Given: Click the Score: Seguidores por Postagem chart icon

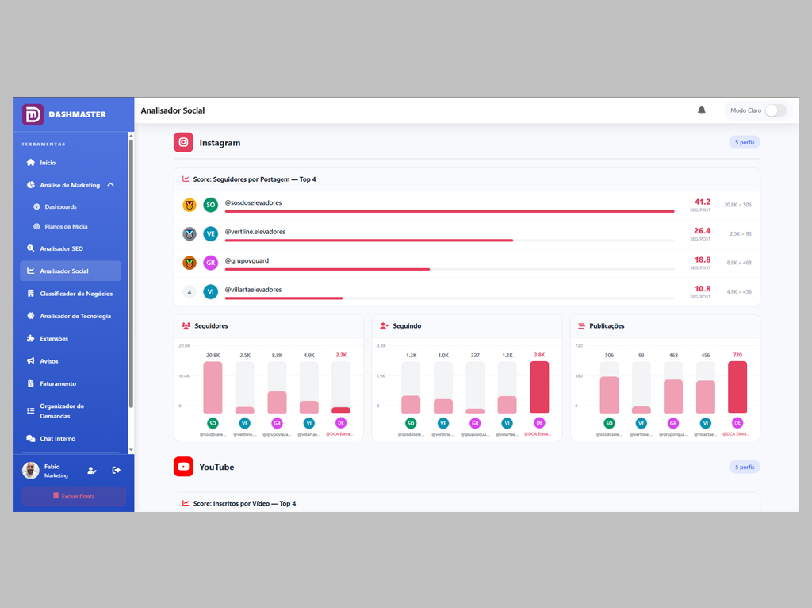Looking at the screenshot, I should click(x=186, y=179).
